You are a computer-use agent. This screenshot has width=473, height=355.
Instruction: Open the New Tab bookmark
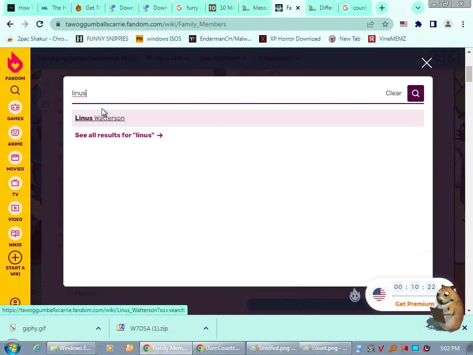click(345, 39)
